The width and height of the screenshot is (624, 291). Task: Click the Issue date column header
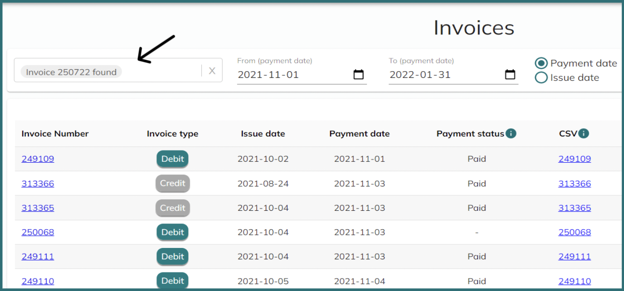[263, 134]
